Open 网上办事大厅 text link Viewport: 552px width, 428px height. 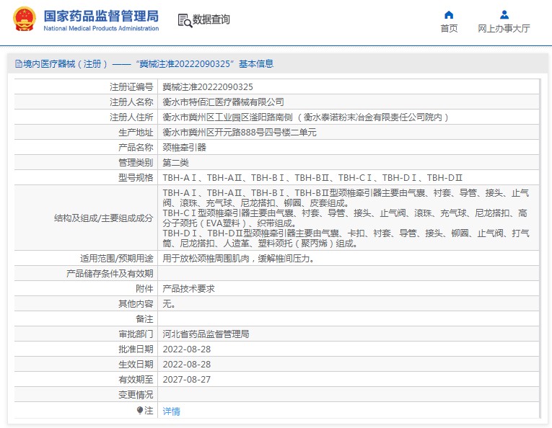click(x=504, y=29)
